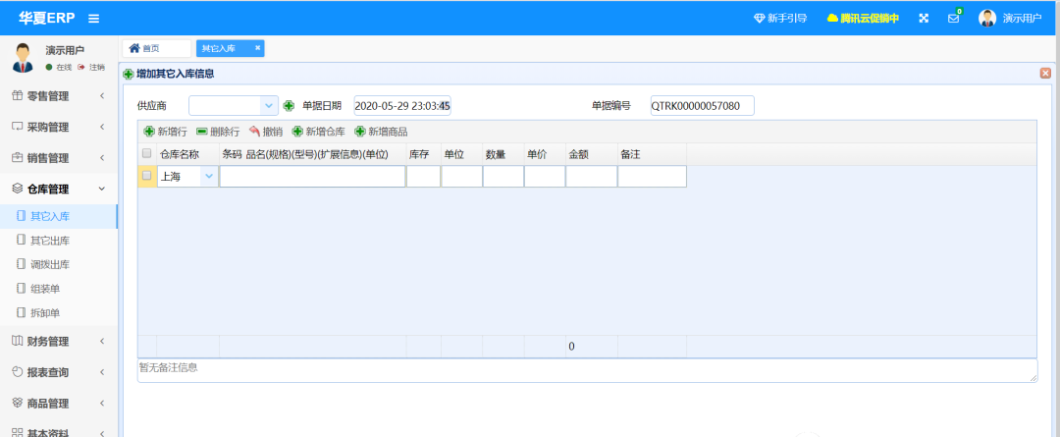Screen dimensions: 1060x437
Task: Collapse the 仓库管理 menu chevron
Action: (102, 189)
